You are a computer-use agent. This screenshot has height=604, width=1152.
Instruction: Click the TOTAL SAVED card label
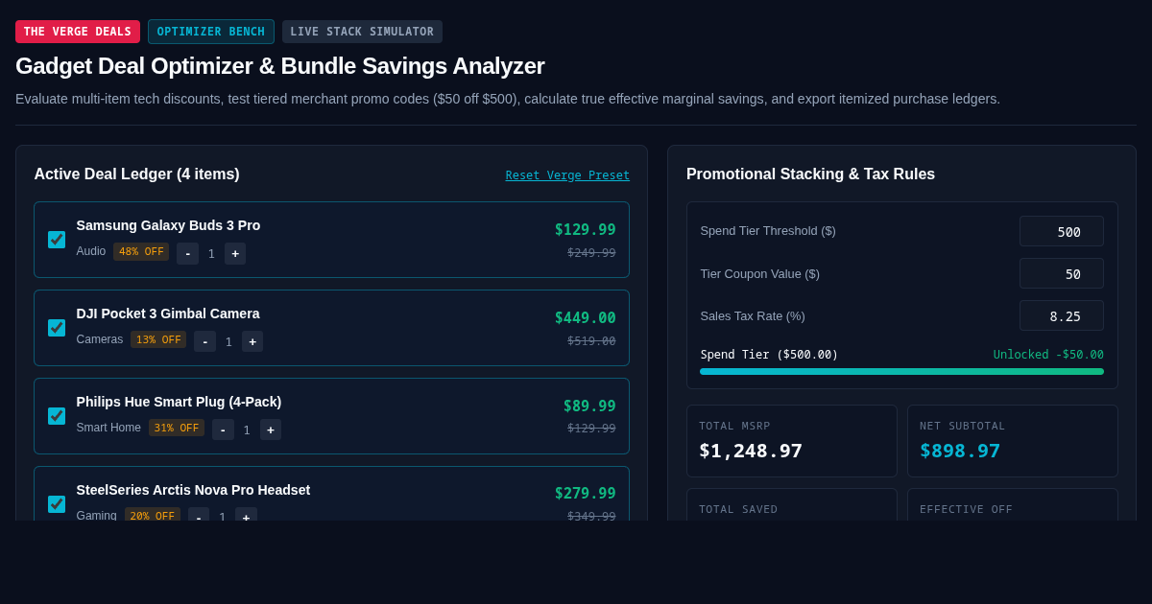click(x=738, y=509)
